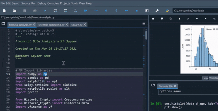Click the working directory path field
Screen dimensions: 218x111
195,11
